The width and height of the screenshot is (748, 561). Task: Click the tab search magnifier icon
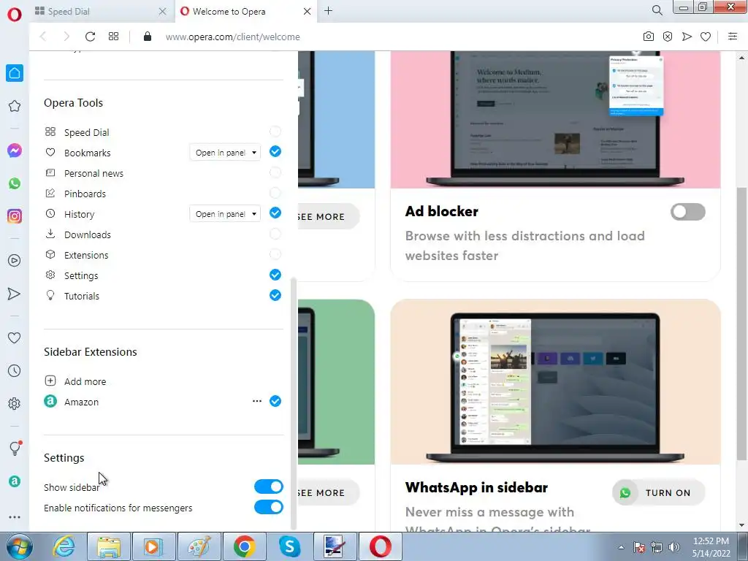[657, 10]
